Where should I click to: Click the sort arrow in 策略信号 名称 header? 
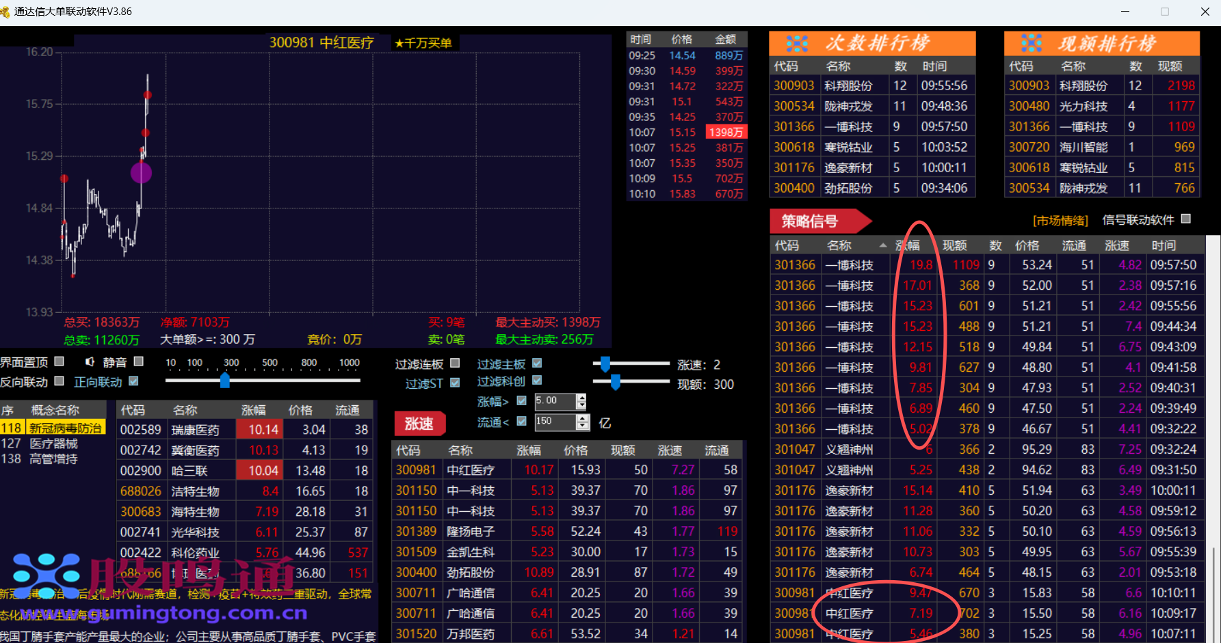pyautogui.click(x=883, y=245)
